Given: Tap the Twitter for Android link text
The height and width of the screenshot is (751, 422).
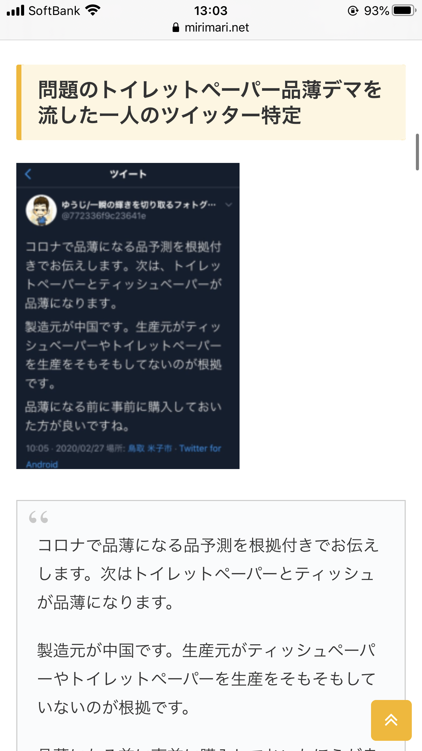Looking at the screenshot, I should (124, 456).
